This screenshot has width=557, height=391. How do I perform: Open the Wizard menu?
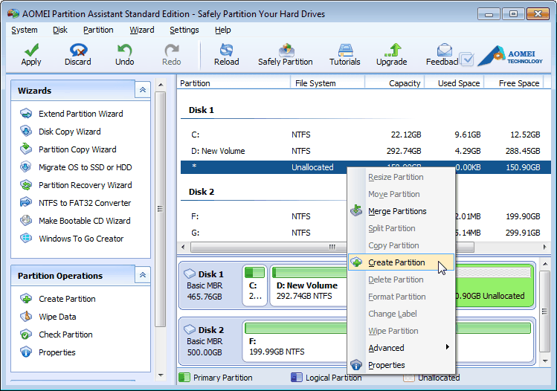point(142,30)
